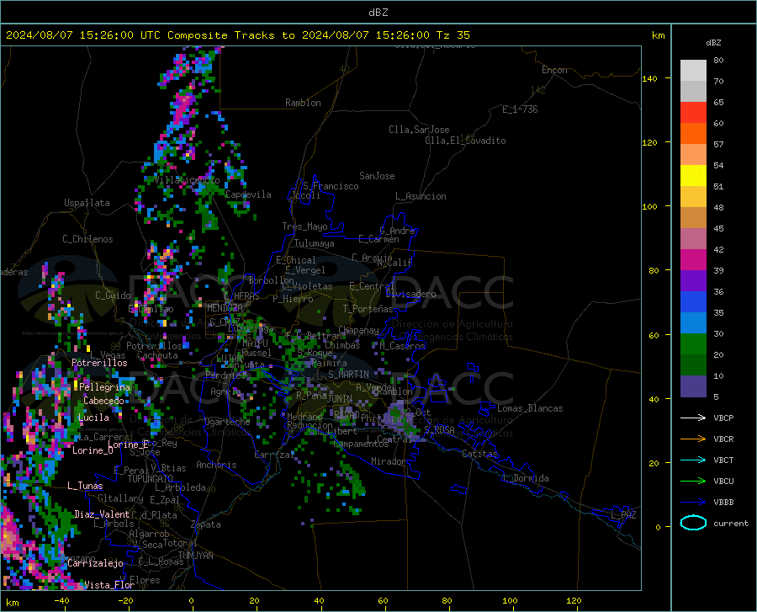Click the Lomas_Blancas label
This screenshot has height=612, width=757.
pyautogui.click(x=530, y=408)
